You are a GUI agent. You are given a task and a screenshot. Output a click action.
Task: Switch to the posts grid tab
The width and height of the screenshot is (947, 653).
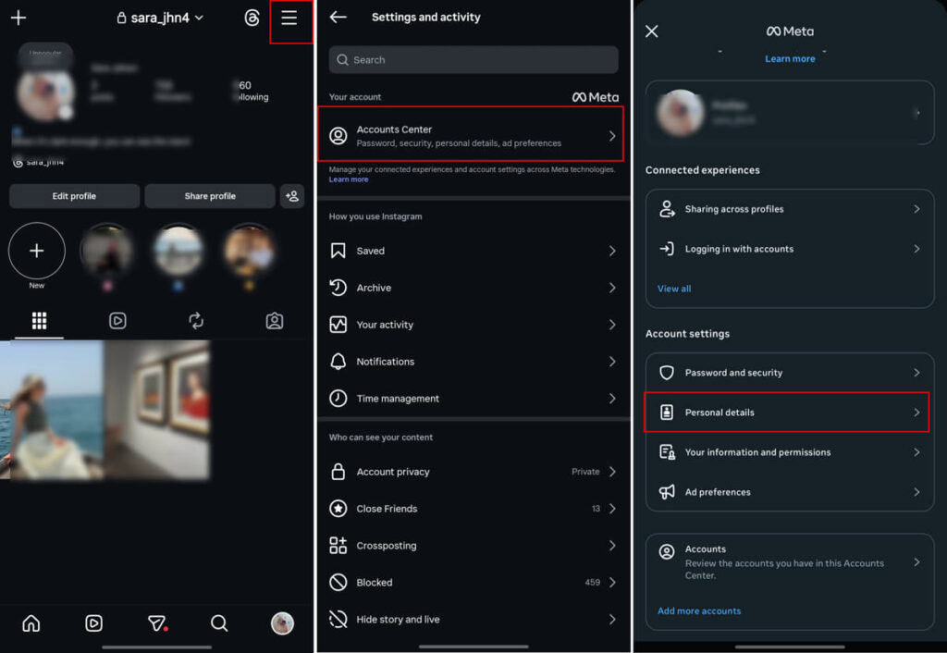[x=39, y=320]
